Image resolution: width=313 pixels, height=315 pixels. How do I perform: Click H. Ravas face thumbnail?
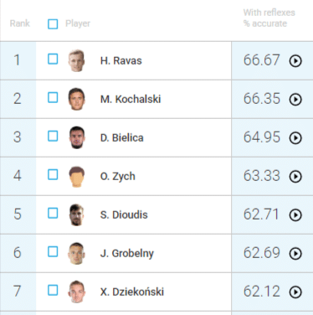tap(76, 60)
